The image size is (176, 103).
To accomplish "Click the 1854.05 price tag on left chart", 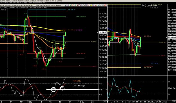I will pyautogui.click(x=103, y=32).
